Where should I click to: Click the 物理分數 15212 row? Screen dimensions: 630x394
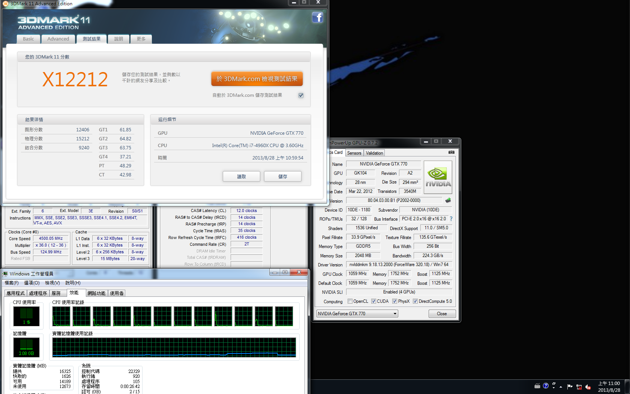(57, 139)
